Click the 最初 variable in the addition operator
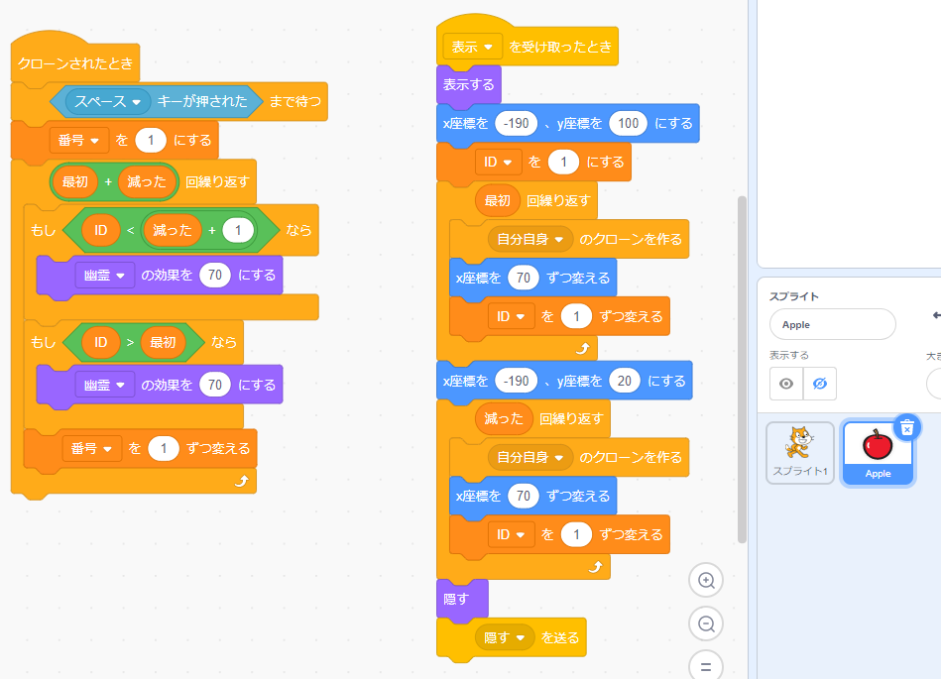941x679 pixels. point(75,182)
